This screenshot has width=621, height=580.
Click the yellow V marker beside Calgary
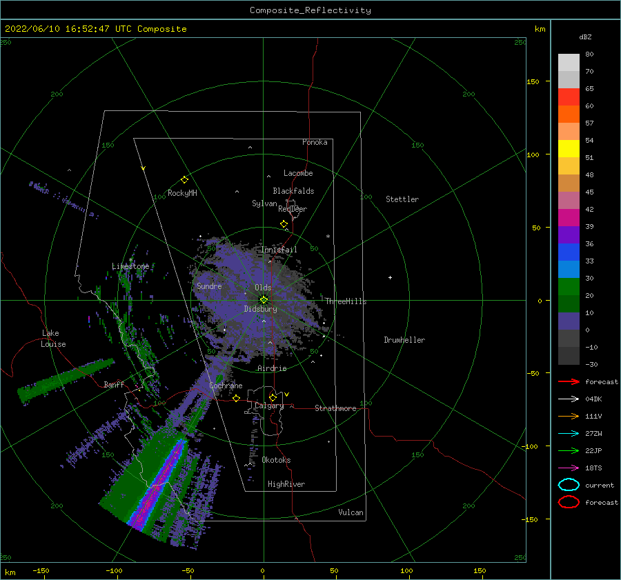287,394
